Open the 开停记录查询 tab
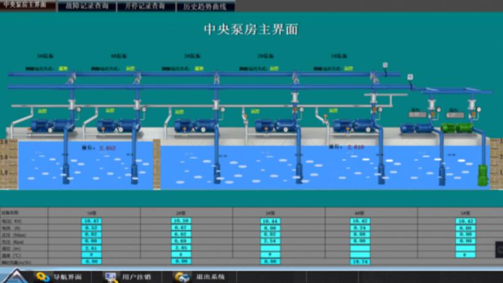This screenshot has width=503, height=283. pyautogui.click(x=145, y=6)
